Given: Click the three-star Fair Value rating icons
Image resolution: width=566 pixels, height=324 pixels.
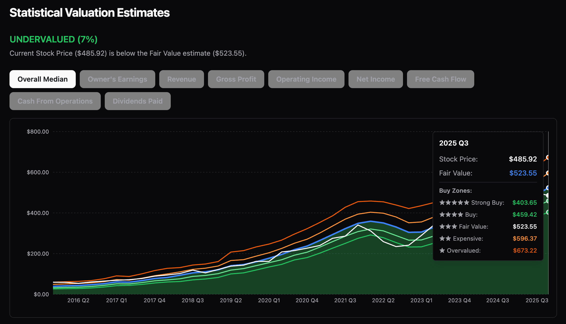Looking at the screenshot, I should click(448, 226).
